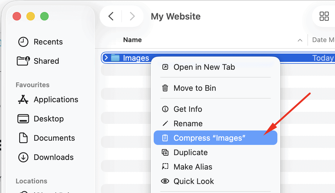Open Desktop via its sidebar icon
The height and width of the screenshot is (193, 335).
(x=23, y=119)
